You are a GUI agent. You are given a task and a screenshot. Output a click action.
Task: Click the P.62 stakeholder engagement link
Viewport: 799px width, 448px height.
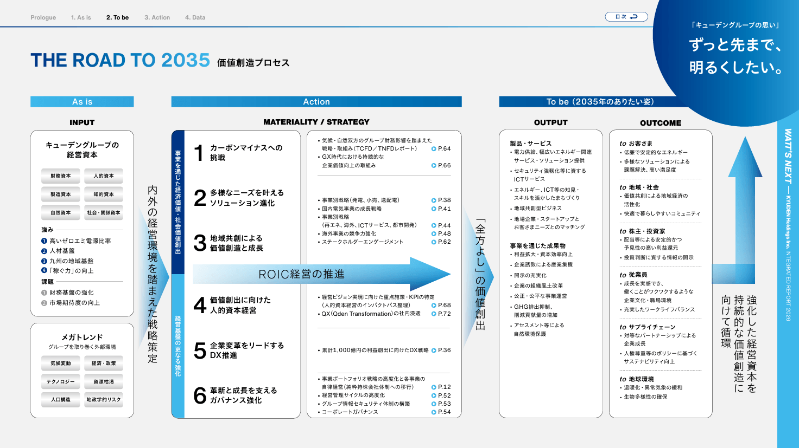[441, 242]
